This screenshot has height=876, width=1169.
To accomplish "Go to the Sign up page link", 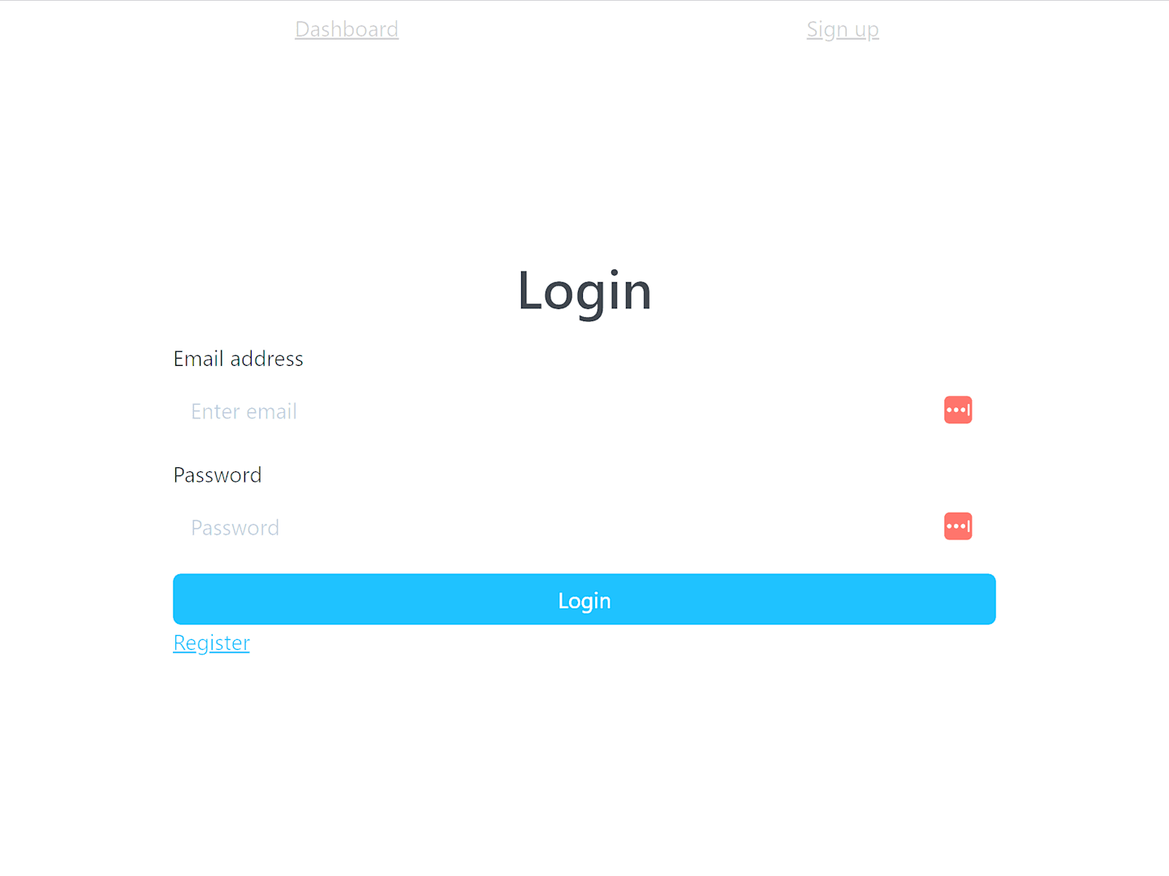I will pos(843,30).
